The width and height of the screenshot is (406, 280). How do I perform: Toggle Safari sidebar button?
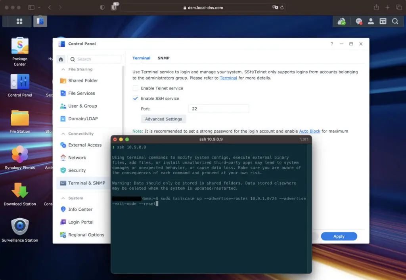[31, 8]
